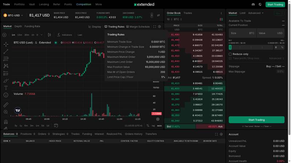The height and width of the screenshot is (163, 291).
Task: Activate the zoom in tool
Action: pos(6,112)
